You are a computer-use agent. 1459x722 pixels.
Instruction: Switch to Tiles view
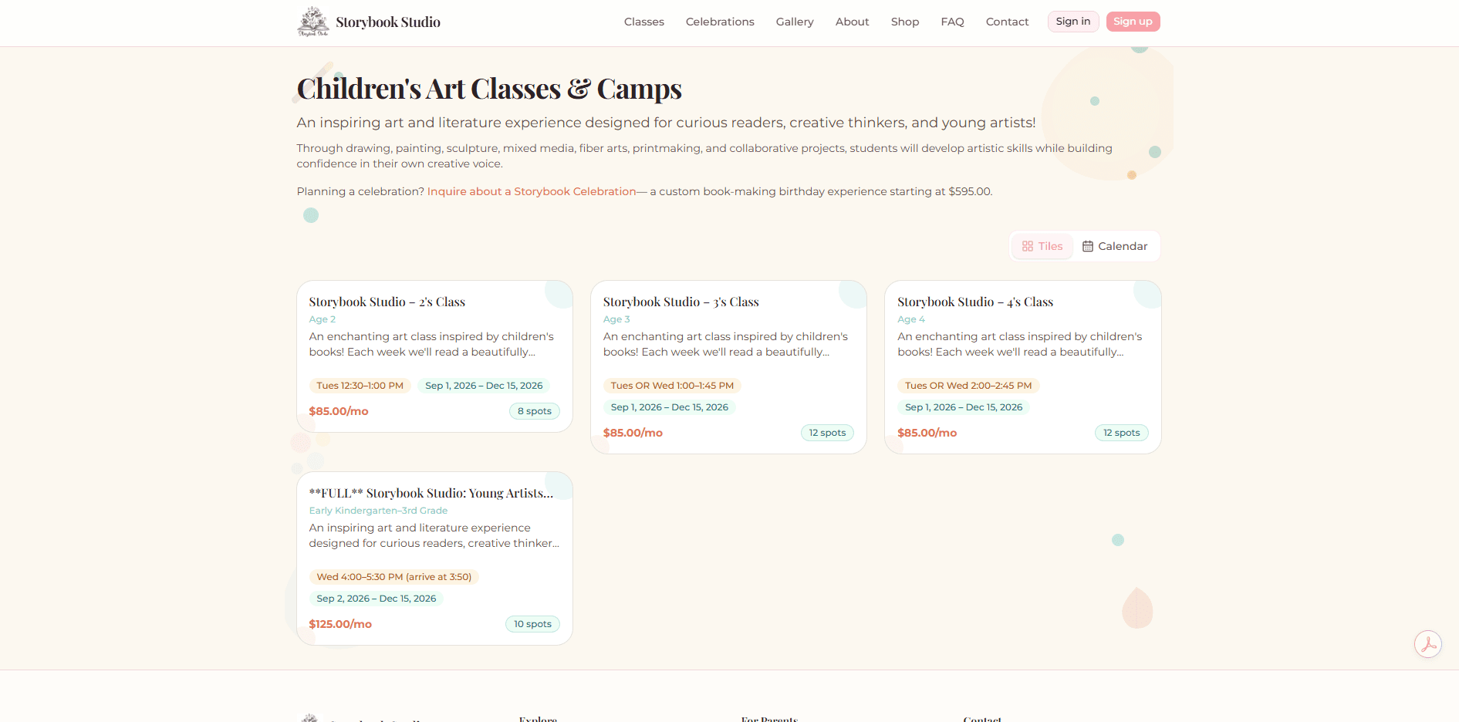tap(1042, 246)
